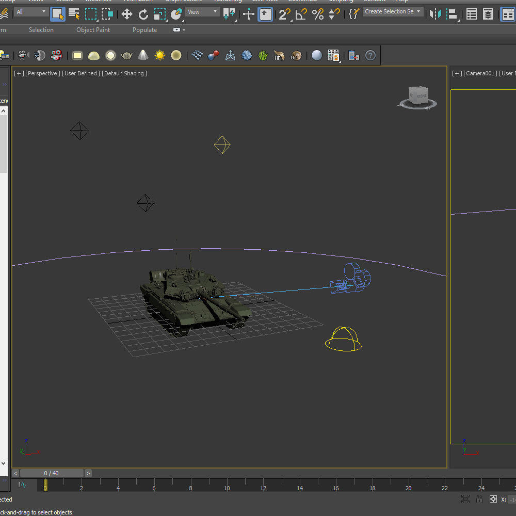Screen dimensions: 516x516
Task: Create a camera with tripod icon
Action: point(23,55)
